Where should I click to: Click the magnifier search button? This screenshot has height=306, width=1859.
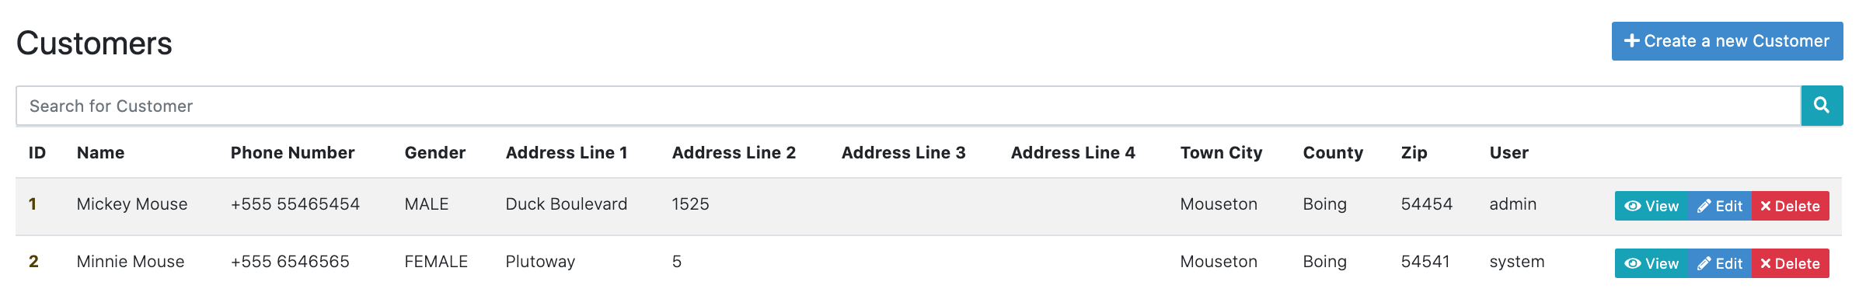click(x=1822, y=106)
